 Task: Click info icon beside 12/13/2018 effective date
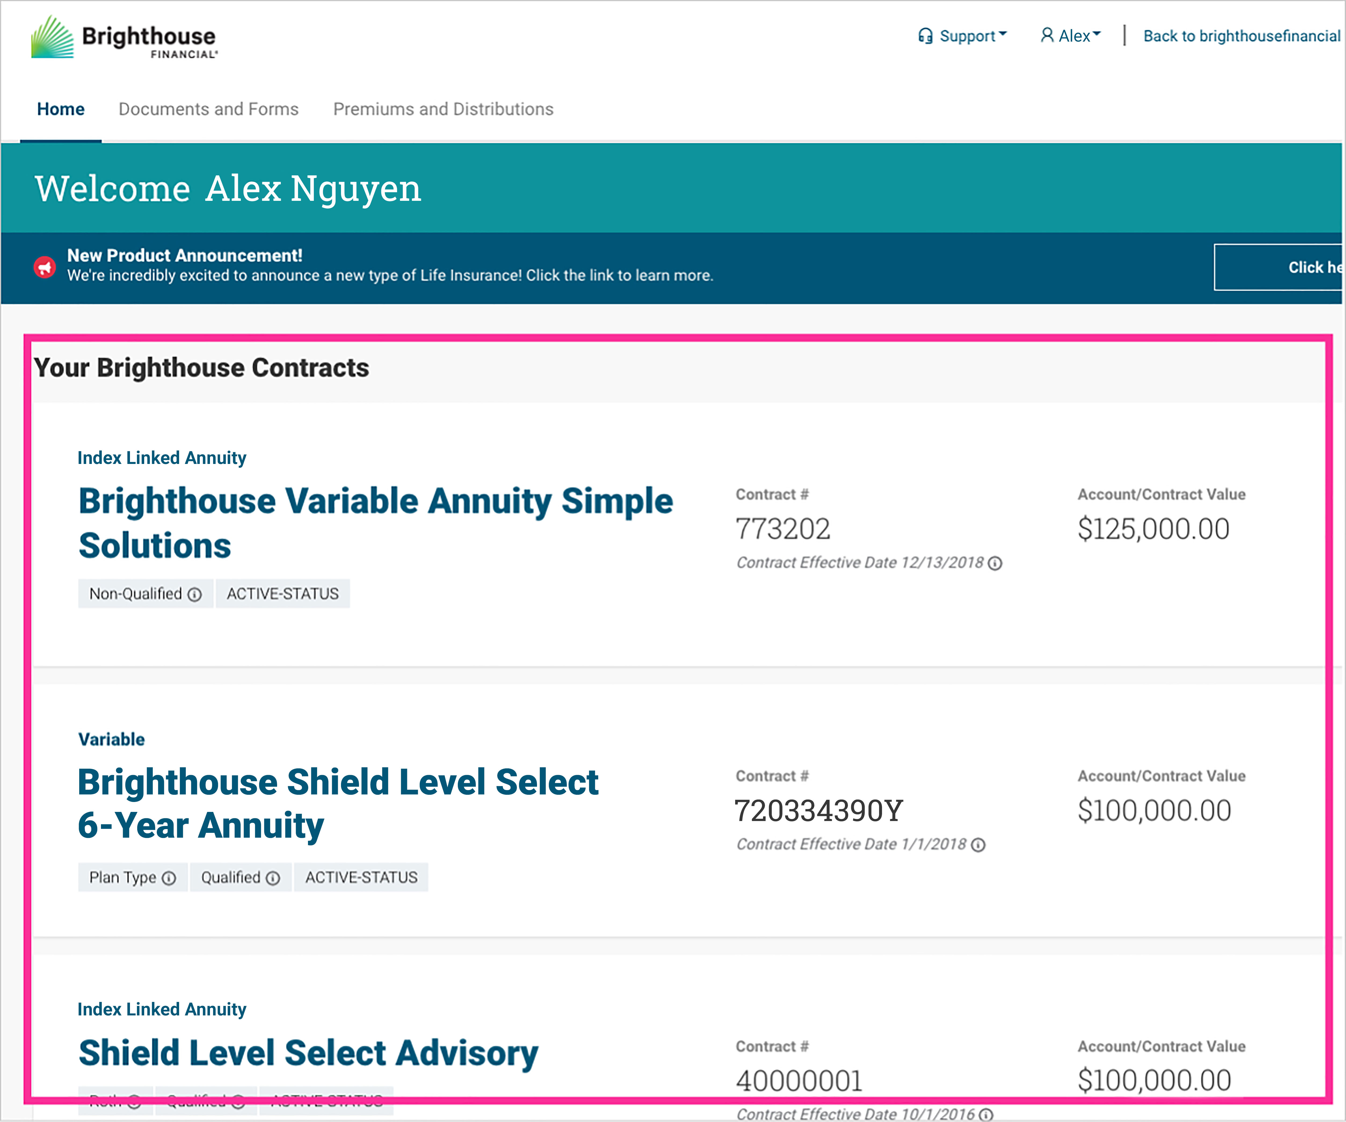point(995,563)
